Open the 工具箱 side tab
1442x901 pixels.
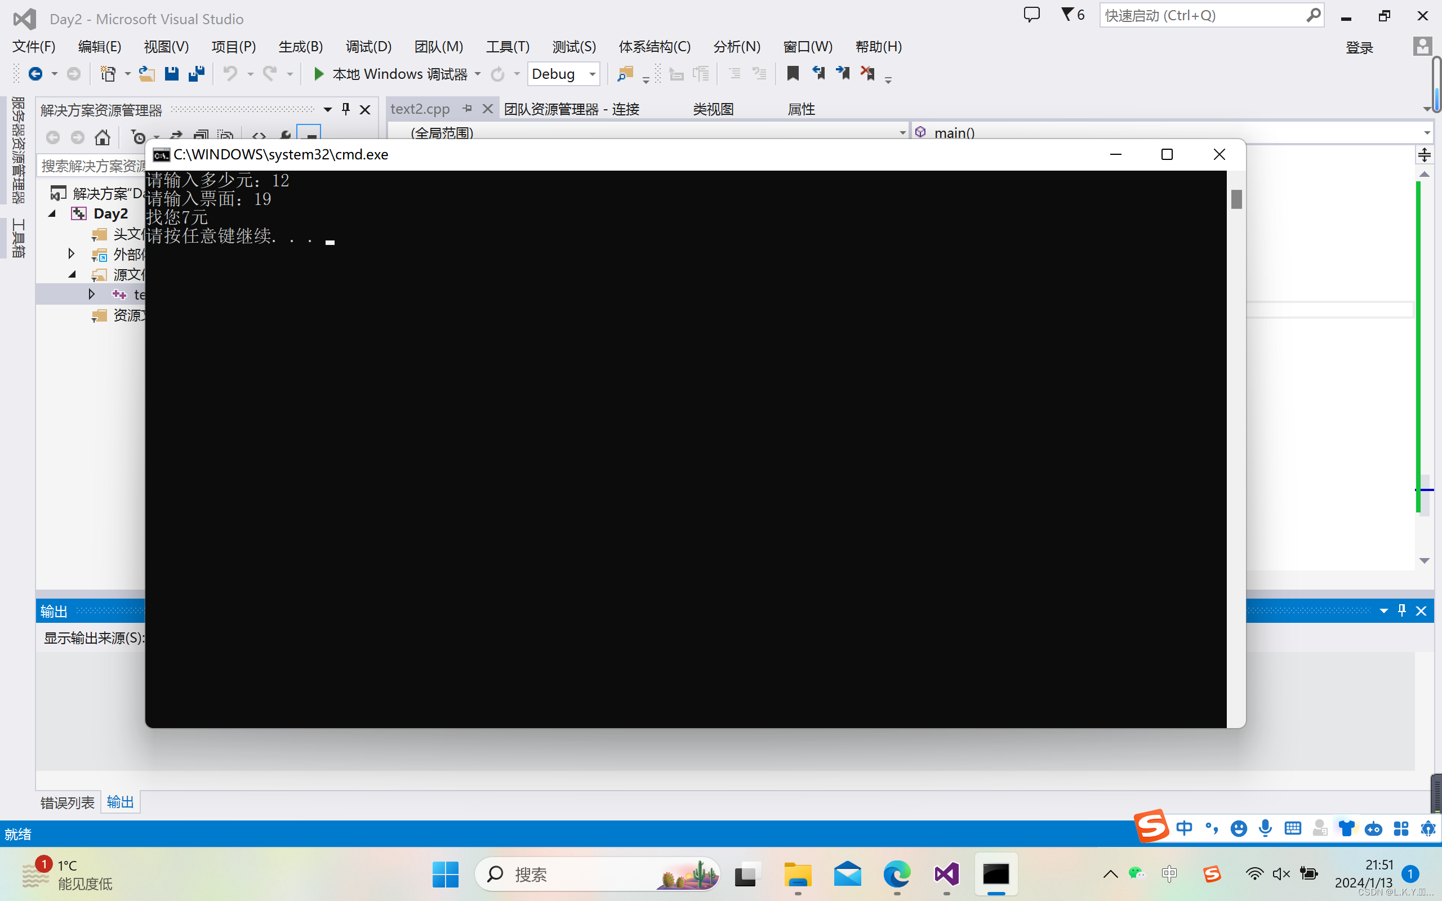pyautogui.click(x=19, y=238)
